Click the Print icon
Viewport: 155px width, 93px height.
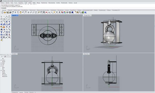click(10, 12)
